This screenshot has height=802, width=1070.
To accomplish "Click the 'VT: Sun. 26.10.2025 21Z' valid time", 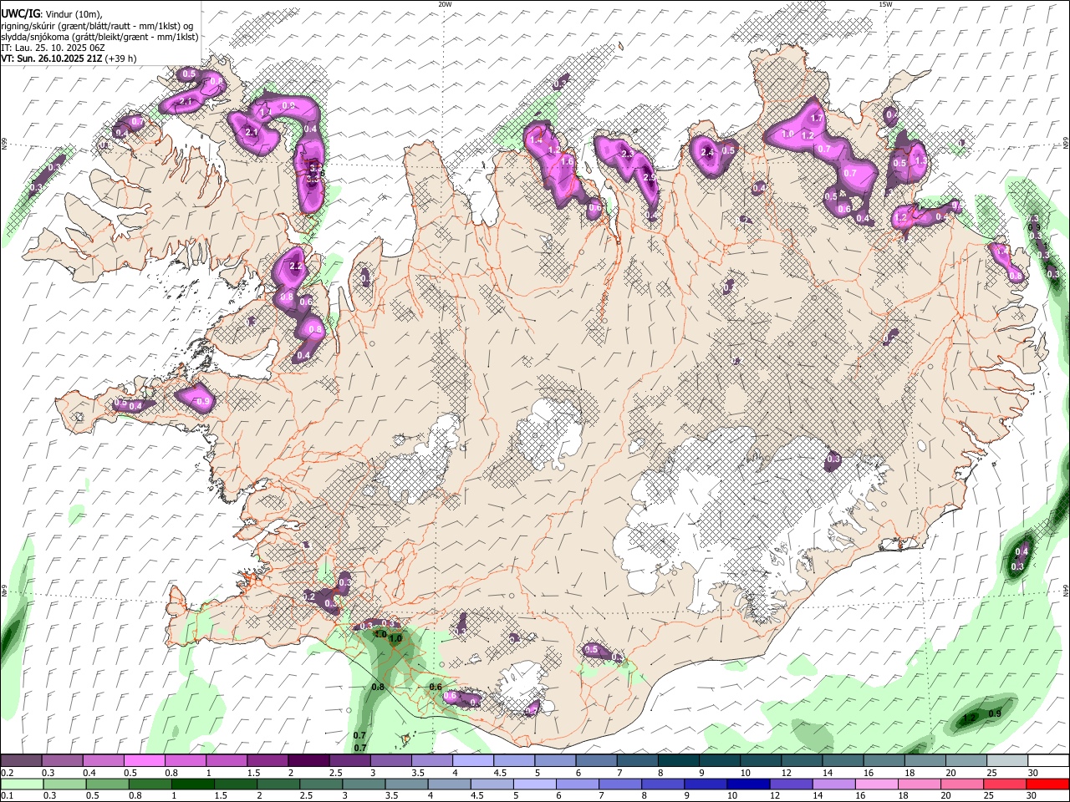I will pos(52,58).
